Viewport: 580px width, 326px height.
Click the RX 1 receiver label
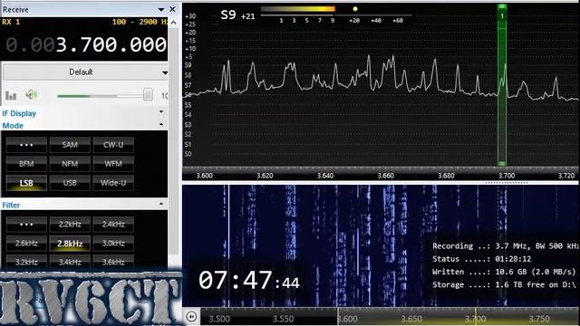tap(11, 22)
